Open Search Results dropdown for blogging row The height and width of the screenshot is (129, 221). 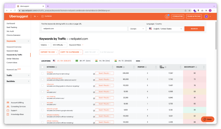pos(105,73)
